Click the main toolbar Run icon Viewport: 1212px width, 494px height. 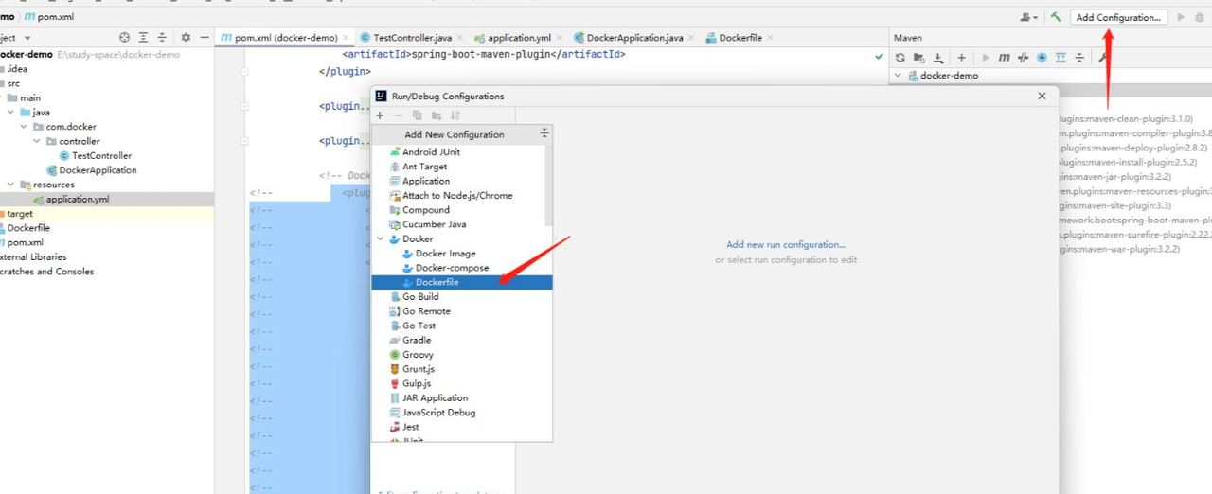(1181, 17)
